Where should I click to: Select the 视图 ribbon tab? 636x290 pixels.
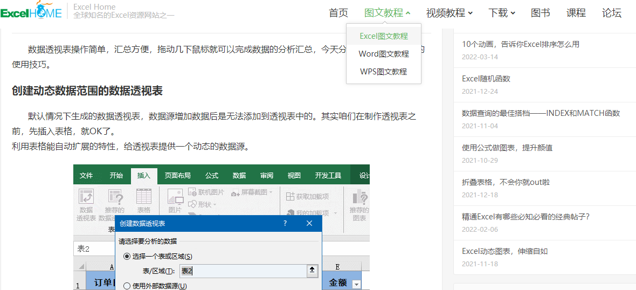click(x=294, y=176)
